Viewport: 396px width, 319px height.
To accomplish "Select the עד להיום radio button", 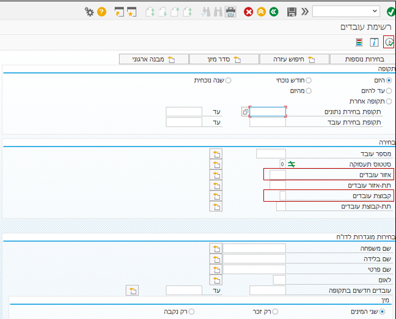I will pos(389,90).
